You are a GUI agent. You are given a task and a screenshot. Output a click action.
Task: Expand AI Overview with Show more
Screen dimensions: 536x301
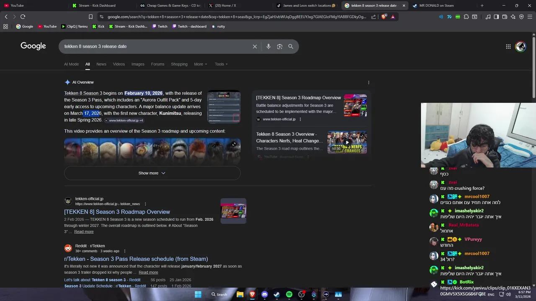click(x=152, y=173)
